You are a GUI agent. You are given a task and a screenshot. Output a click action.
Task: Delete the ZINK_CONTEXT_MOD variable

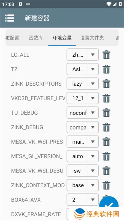pos(106,185)
